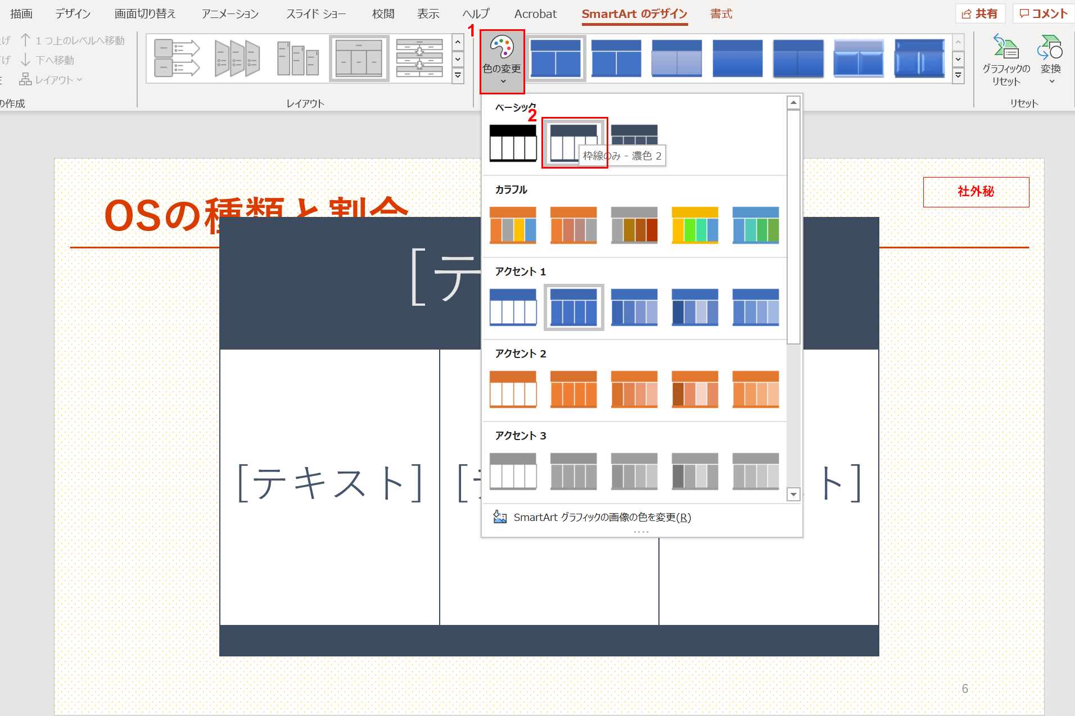Screen dimensions: 1075x716
Task: Apply first SmartArt style (simple)
Action: [x=555, y=58]
